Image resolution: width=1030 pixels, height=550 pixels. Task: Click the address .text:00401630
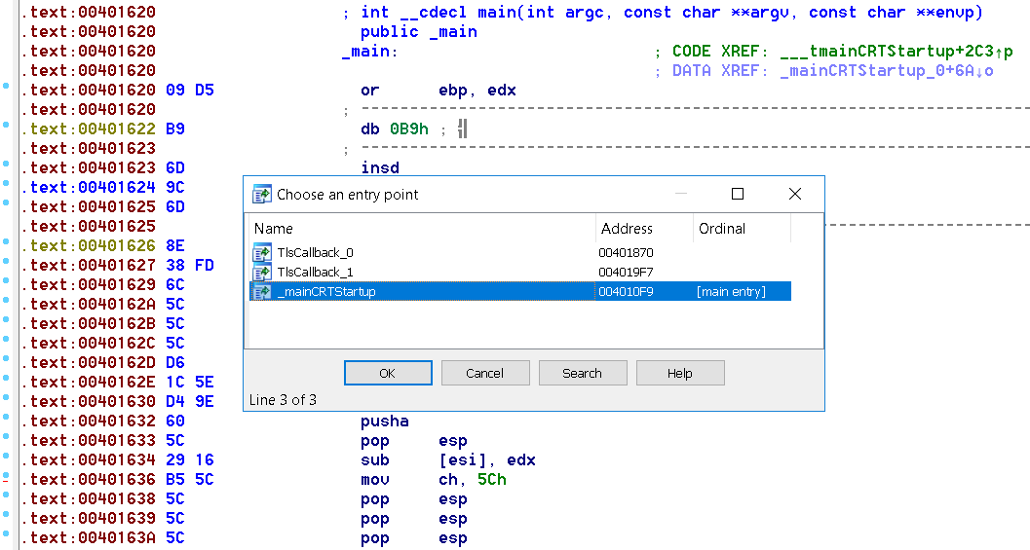click(88, 402)
